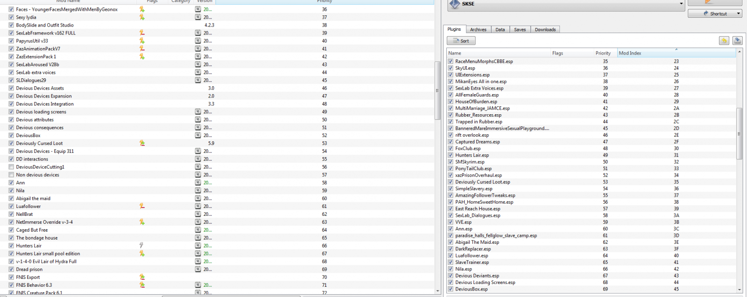Click the gray lightning flag on Hunters Lair
The height and width of the screenshot is (297, 747).
[141, 246]
